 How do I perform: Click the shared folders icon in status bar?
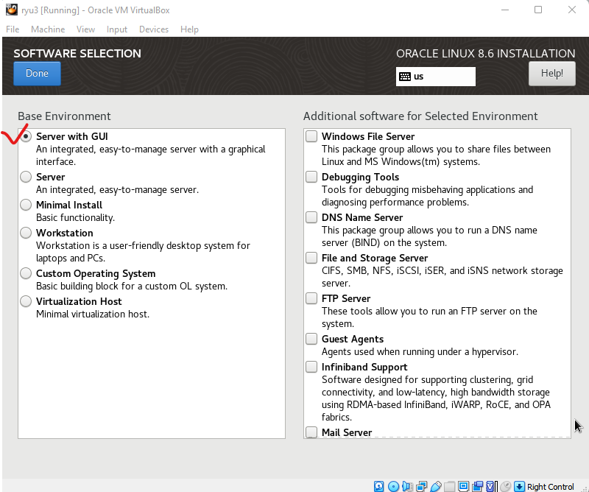click(449, 486)
